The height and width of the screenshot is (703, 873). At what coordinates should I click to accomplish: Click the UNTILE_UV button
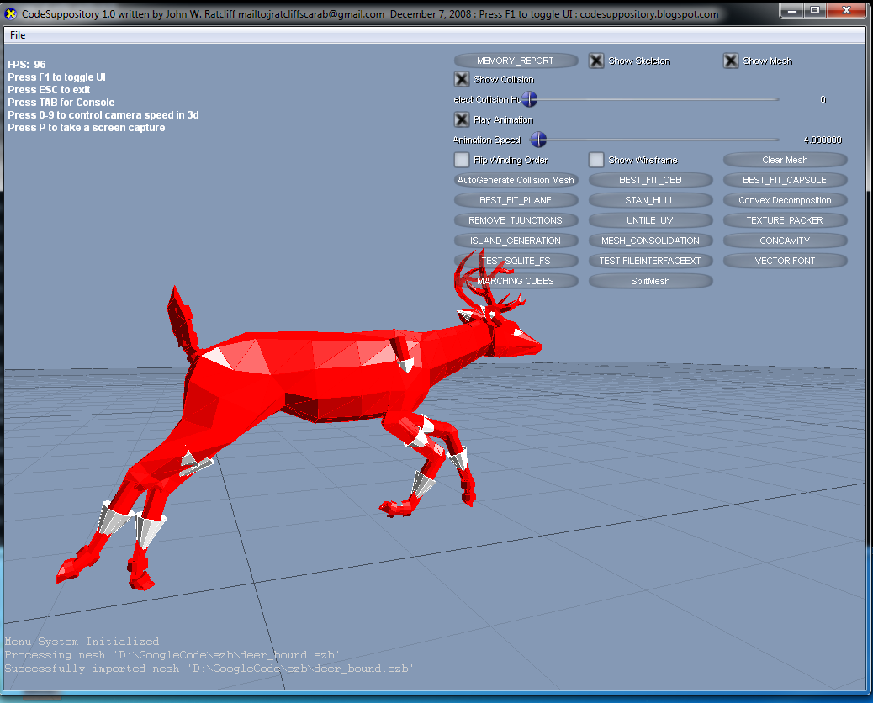tap(650, 220)
